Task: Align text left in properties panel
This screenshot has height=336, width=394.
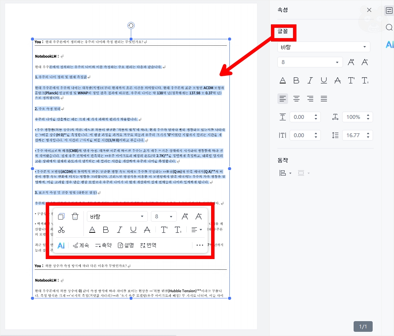Action: pos(283,99)
